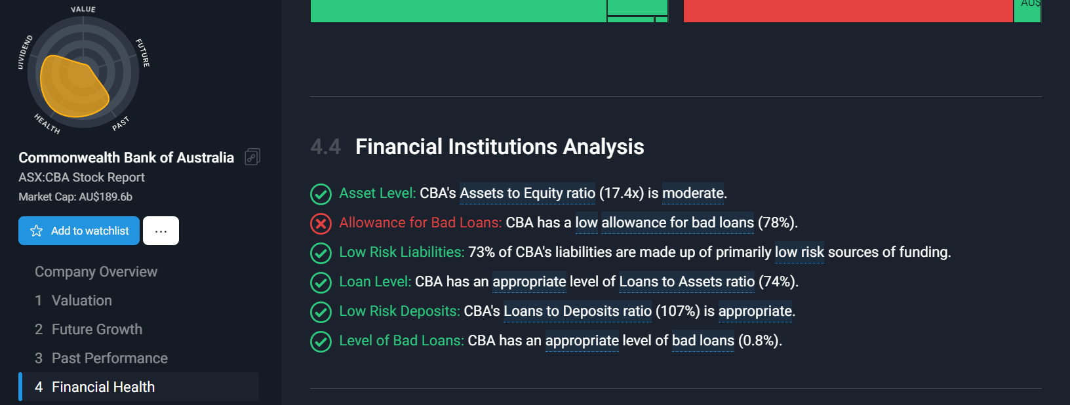The width and height of the screenshot is (1070, 405).
Task: Click the 'Low Risk Deposits:' label
Action: coord(399,311)
